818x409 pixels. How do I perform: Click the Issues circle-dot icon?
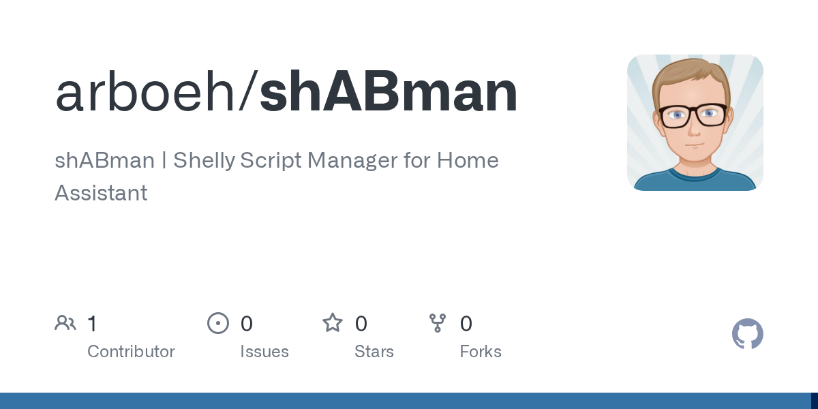(218, 323)
